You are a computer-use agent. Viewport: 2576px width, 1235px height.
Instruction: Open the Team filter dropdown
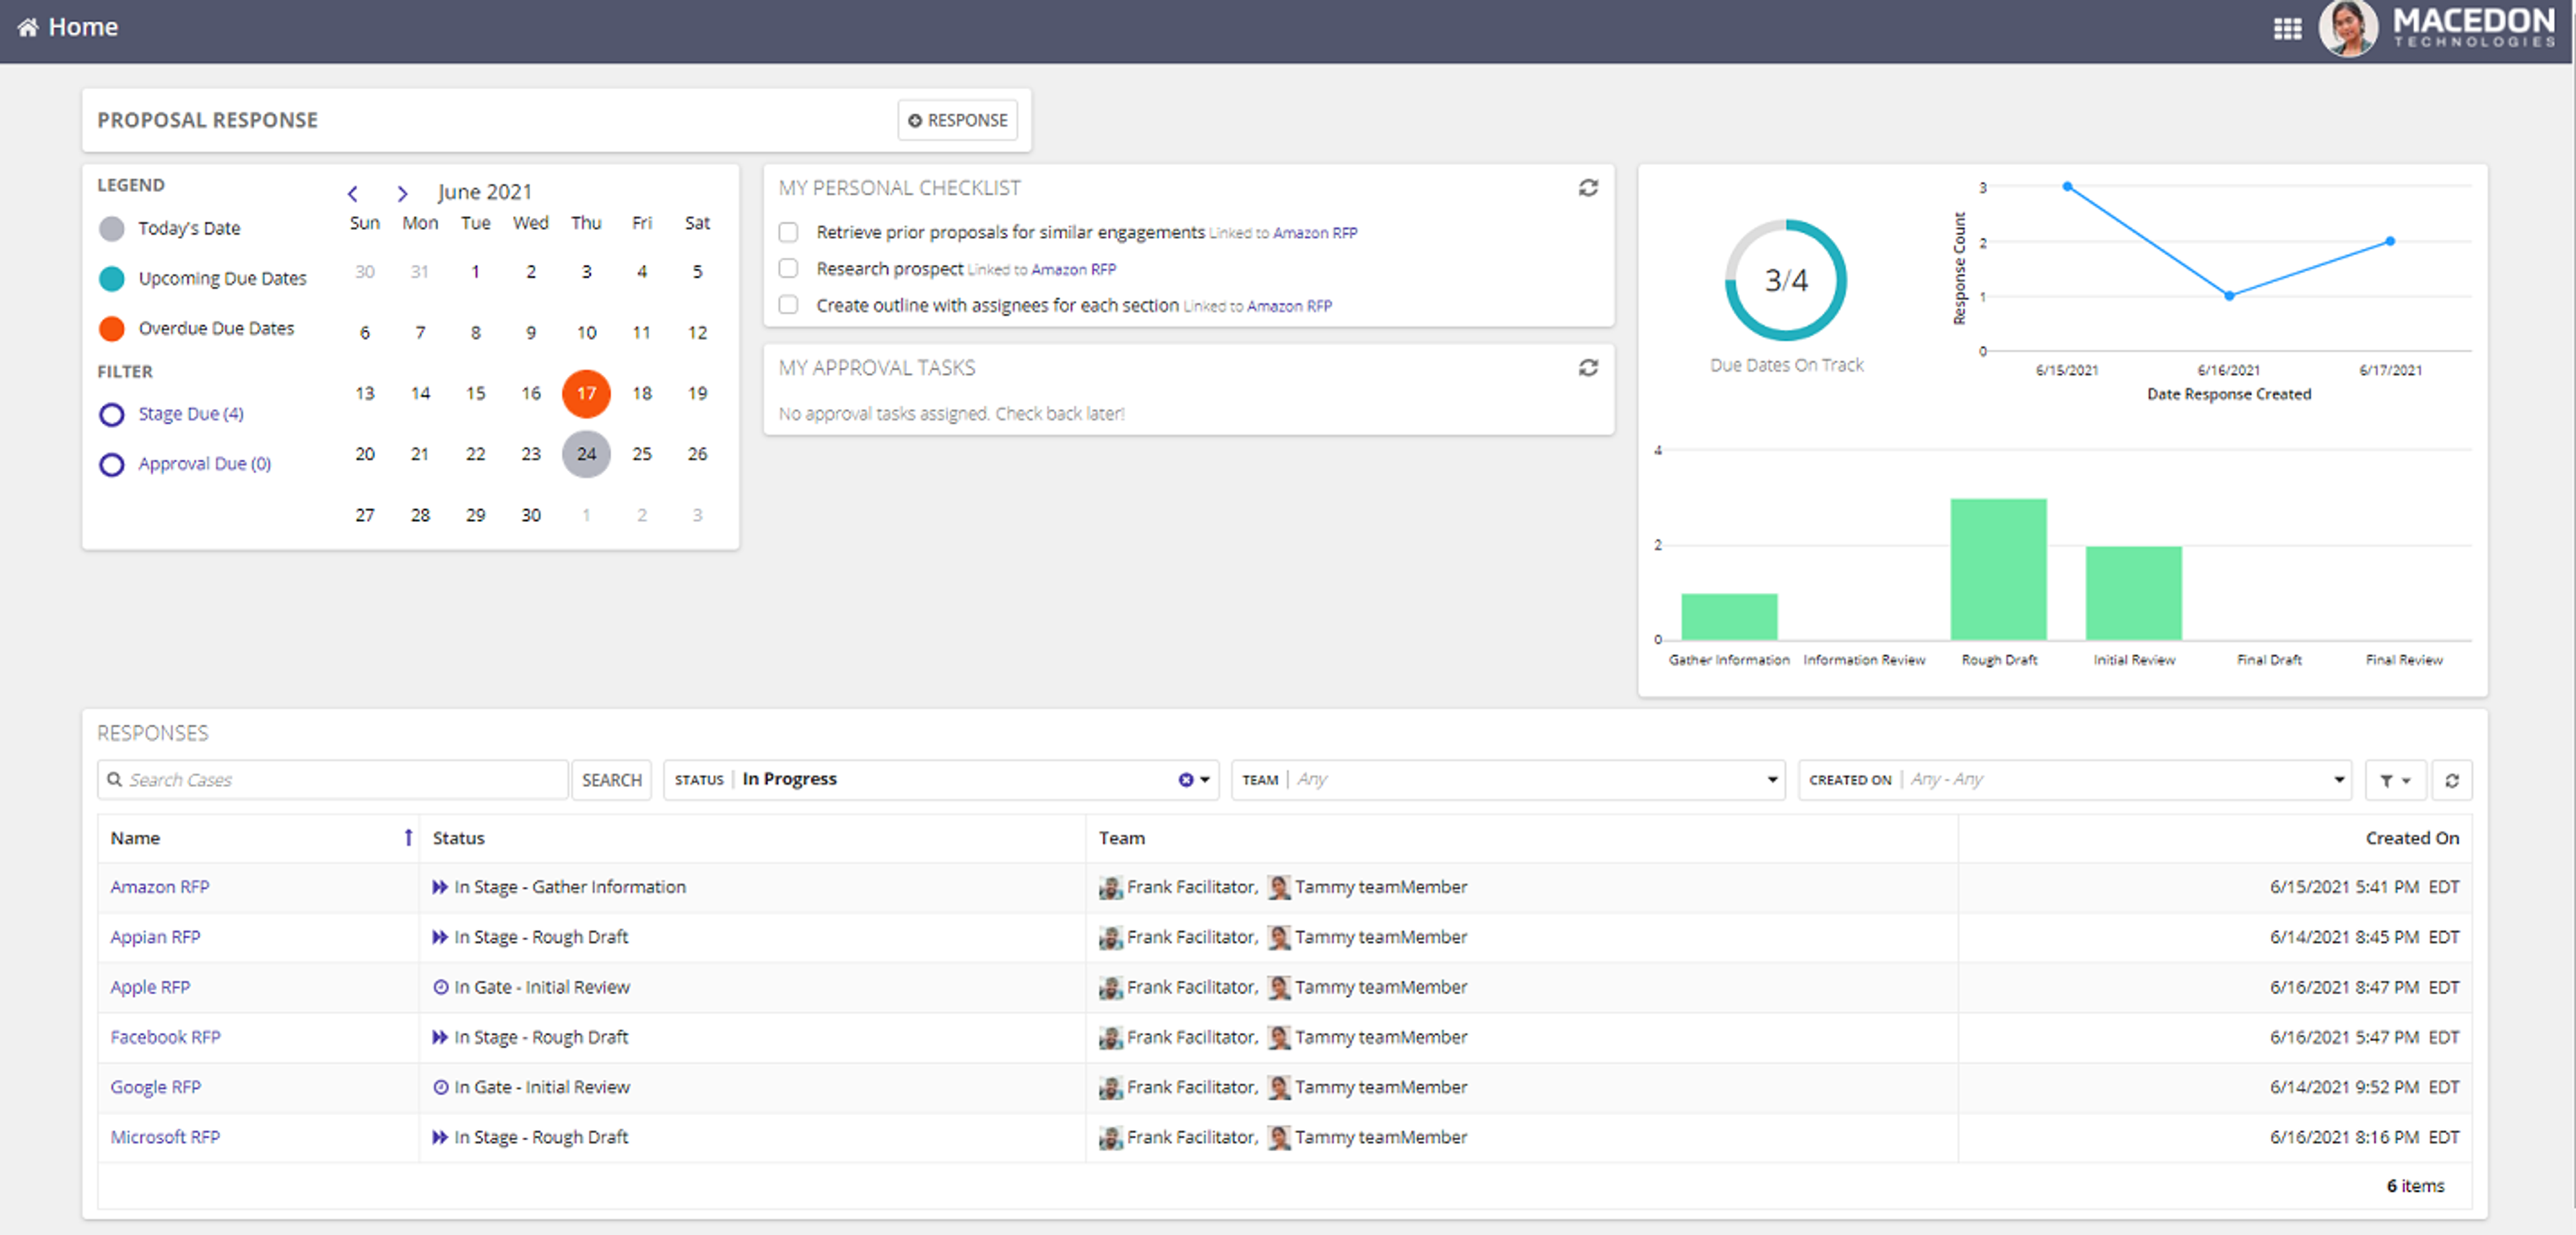(x=1508, y=780)
